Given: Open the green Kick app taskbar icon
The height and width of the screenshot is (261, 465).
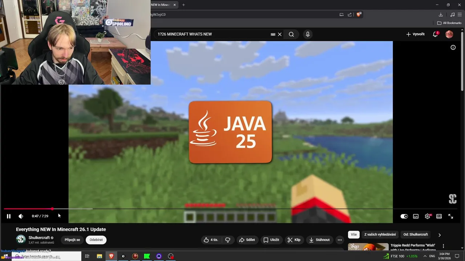Looking at the screenshot, I should click(x=147, y=256).
